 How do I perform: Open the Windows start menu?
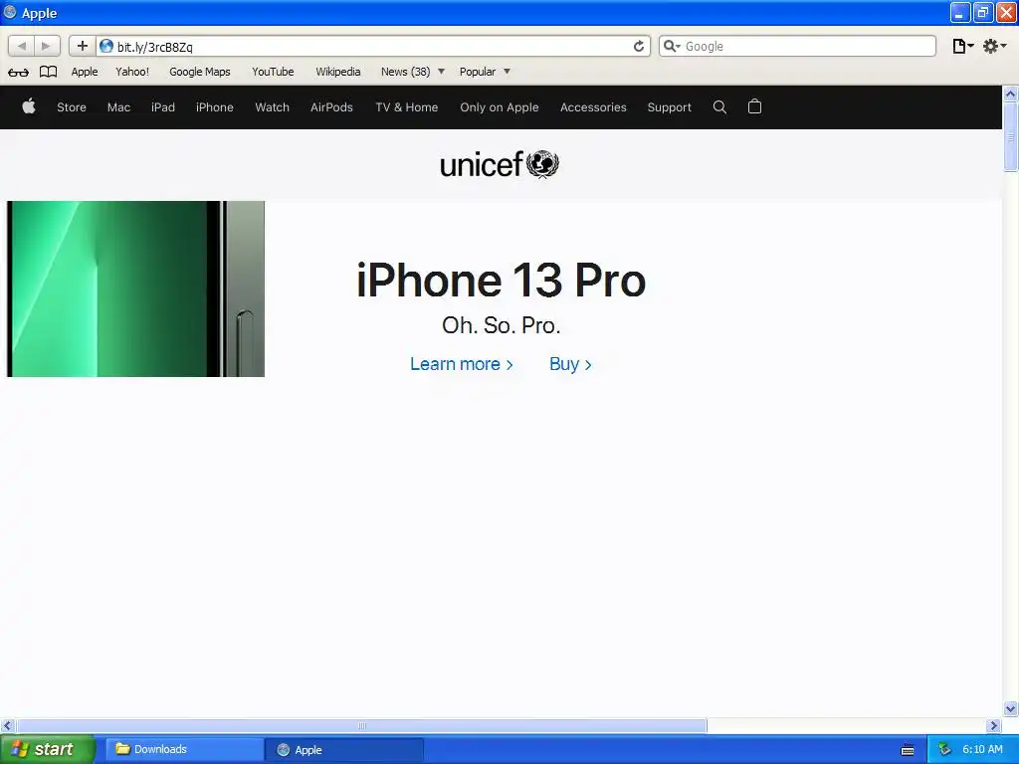tap(48, 750)
